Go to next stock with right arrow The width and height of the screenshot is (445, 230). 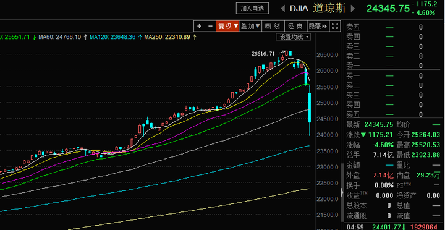point(352,9)
